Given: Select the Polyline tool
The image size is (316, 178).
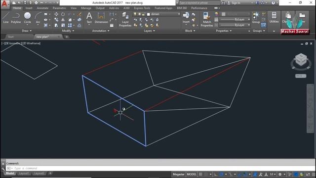Looking at the screenshot, I should tap(16, 18).
